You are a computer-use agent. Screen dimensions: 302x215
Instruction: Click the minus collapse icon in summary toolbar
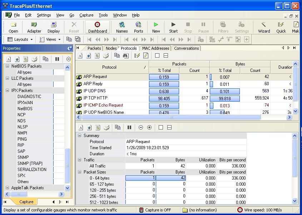141,127
